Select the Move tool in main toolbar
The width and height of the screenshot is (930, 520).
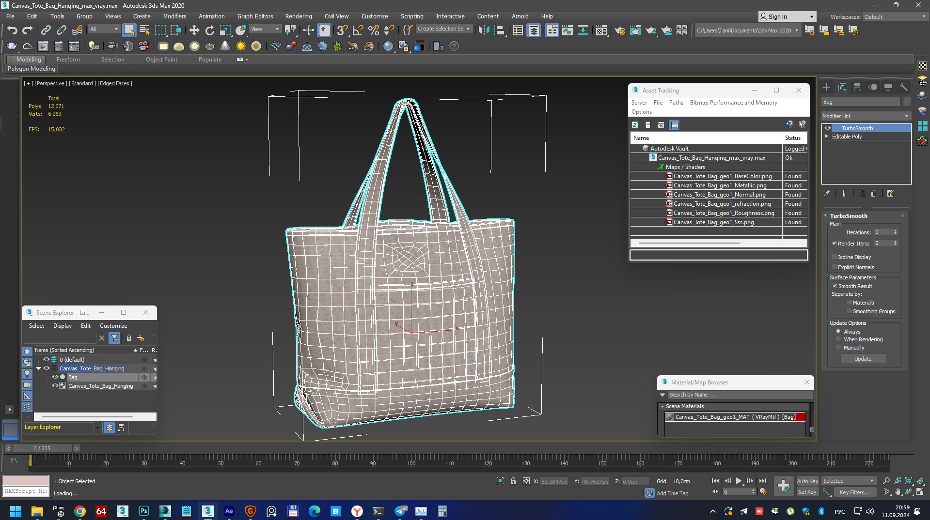[194, 31]
